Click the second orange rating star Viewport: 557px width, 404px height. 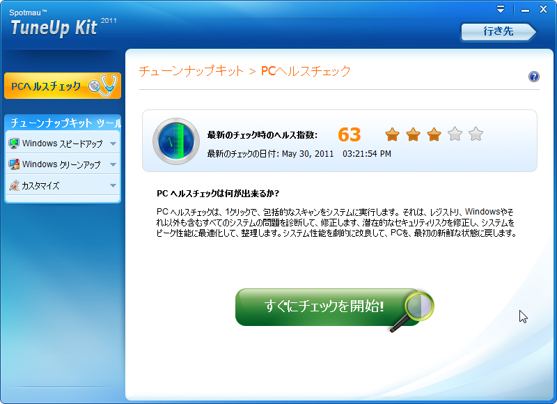pos(413,134)
